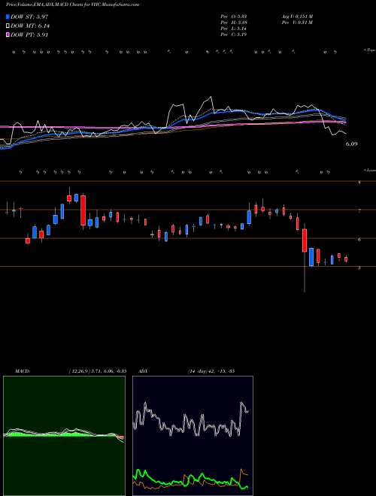This screenshot has height=496, width=376.
Task: Select the 'DOW PT: 5.91' legend text
Action: pos(29,35)
